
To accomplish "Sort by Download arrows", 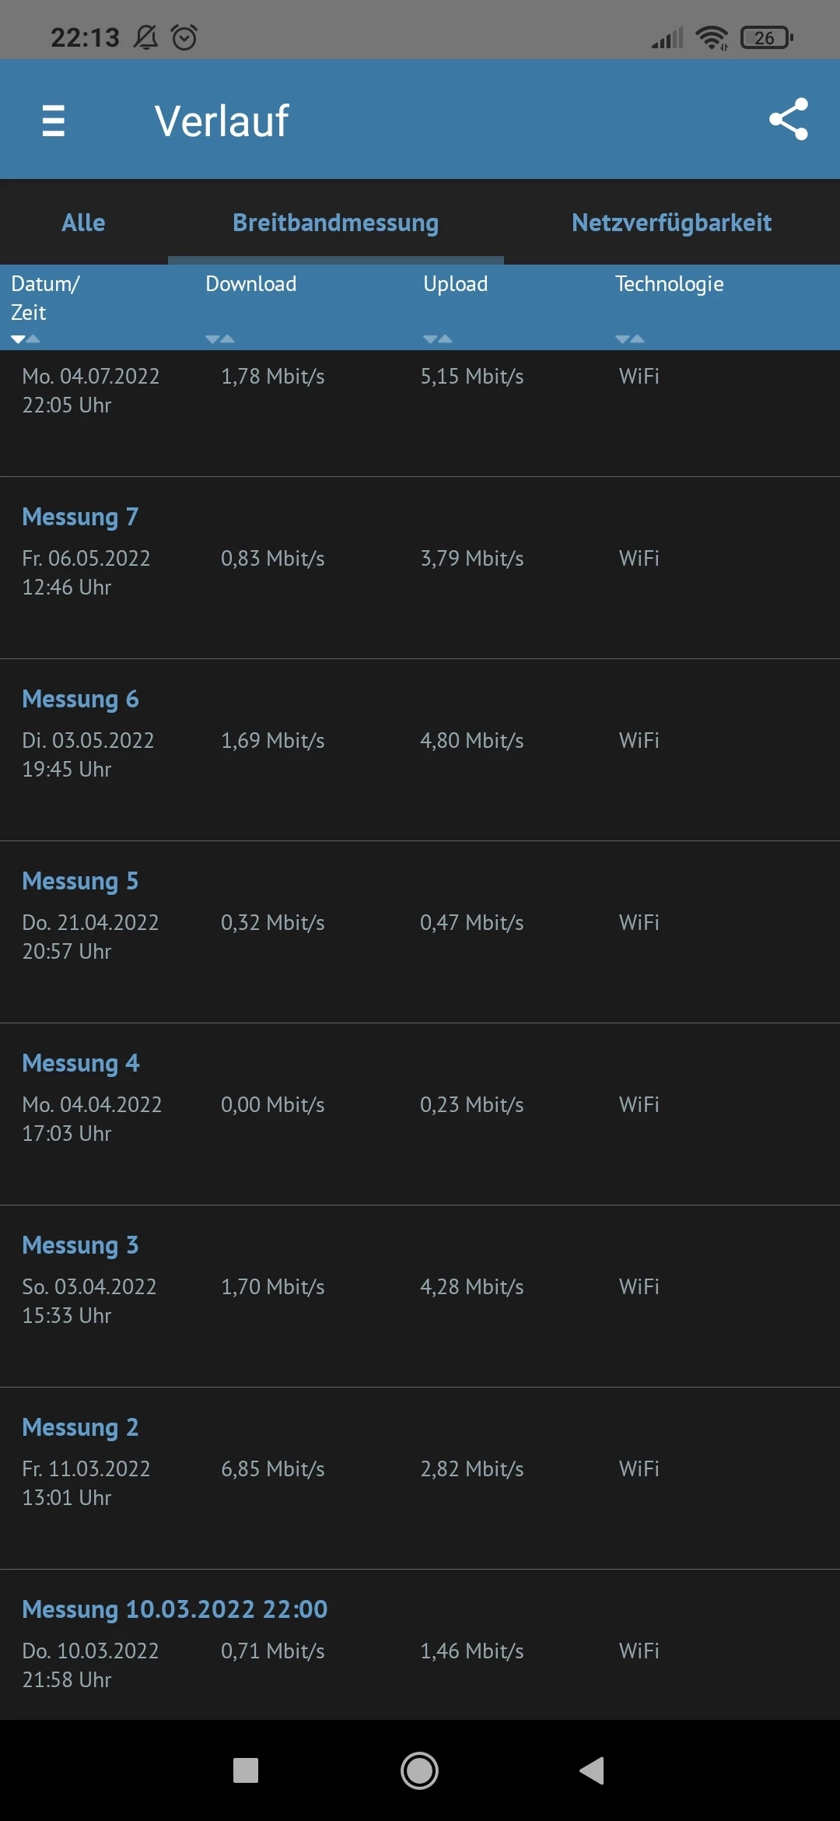I will (219, 339).
